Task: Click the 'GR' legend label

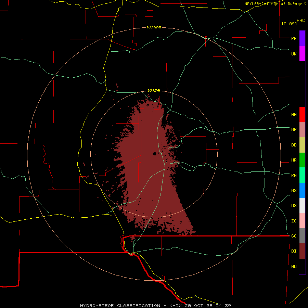Action: (x=294, y=130)
